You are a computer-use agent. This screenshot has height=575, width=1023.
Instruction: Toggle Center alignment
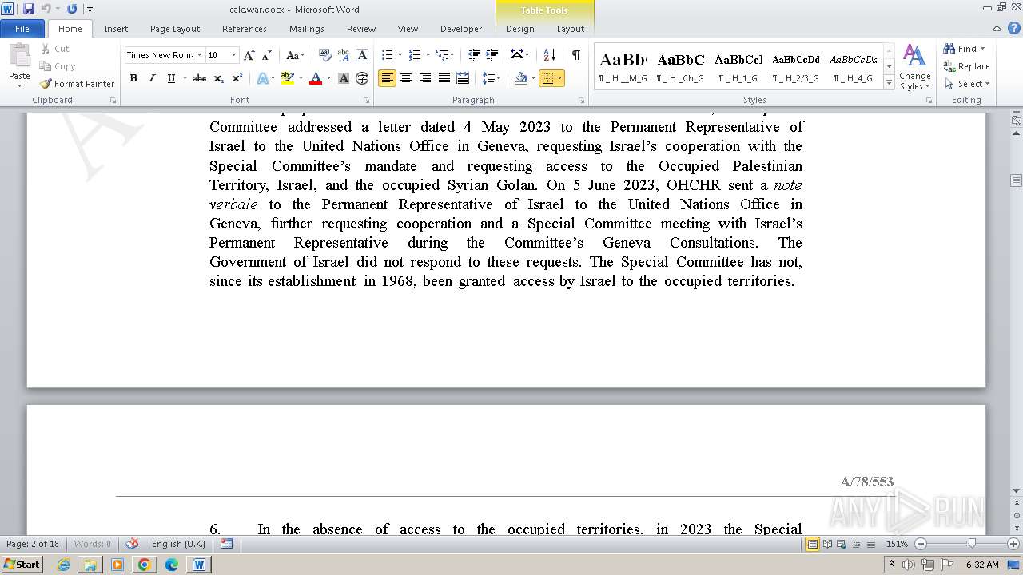coord(406,78)
